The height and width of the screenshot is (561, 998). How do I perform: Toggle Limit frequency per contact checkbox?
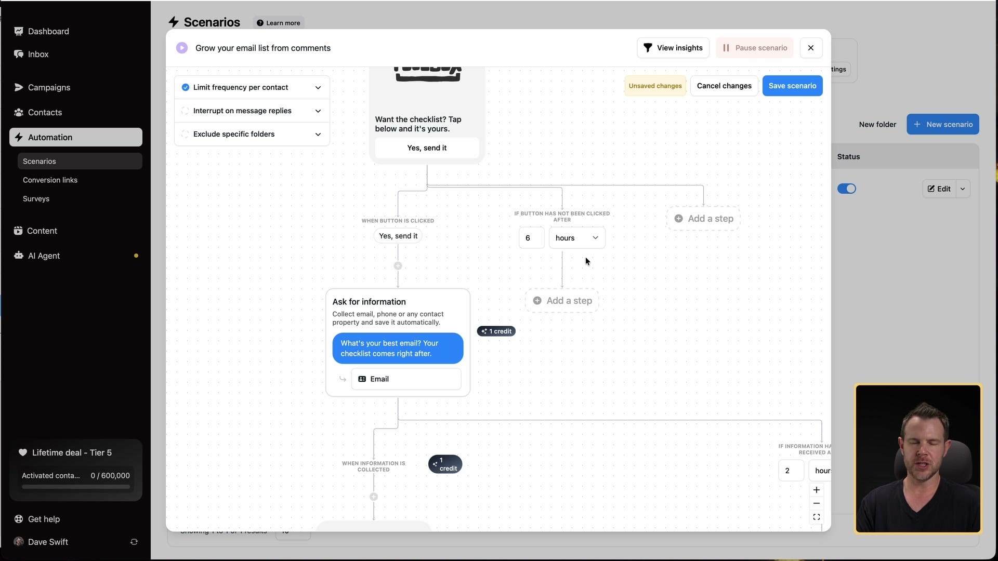(186, 87)
